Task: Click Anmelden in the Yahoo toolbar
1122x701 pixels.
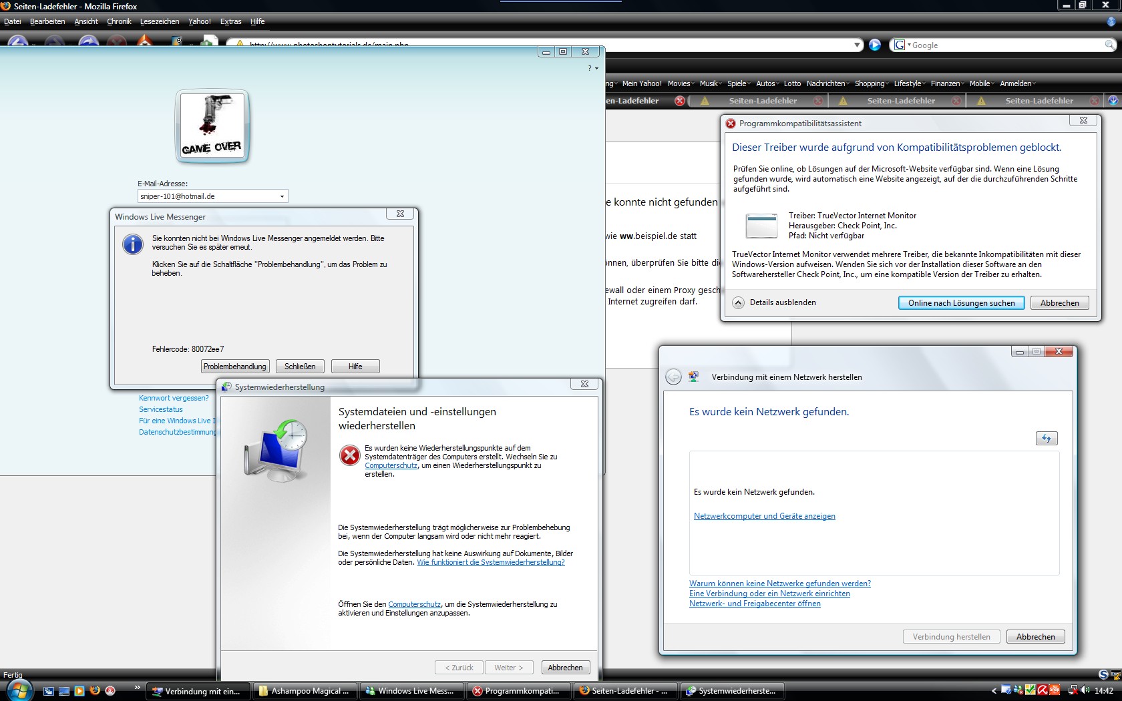Action: coord(1018,83)
